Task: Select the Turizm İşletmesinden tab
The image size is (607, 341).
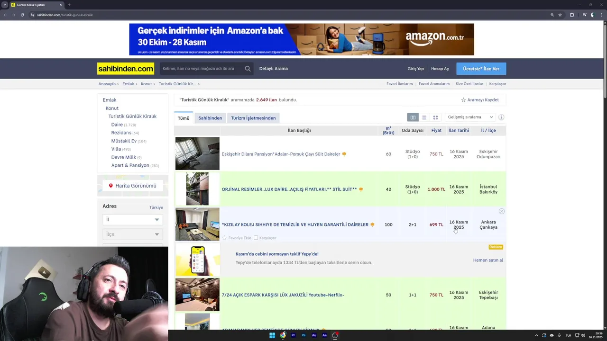Action: tap(253, 118)
